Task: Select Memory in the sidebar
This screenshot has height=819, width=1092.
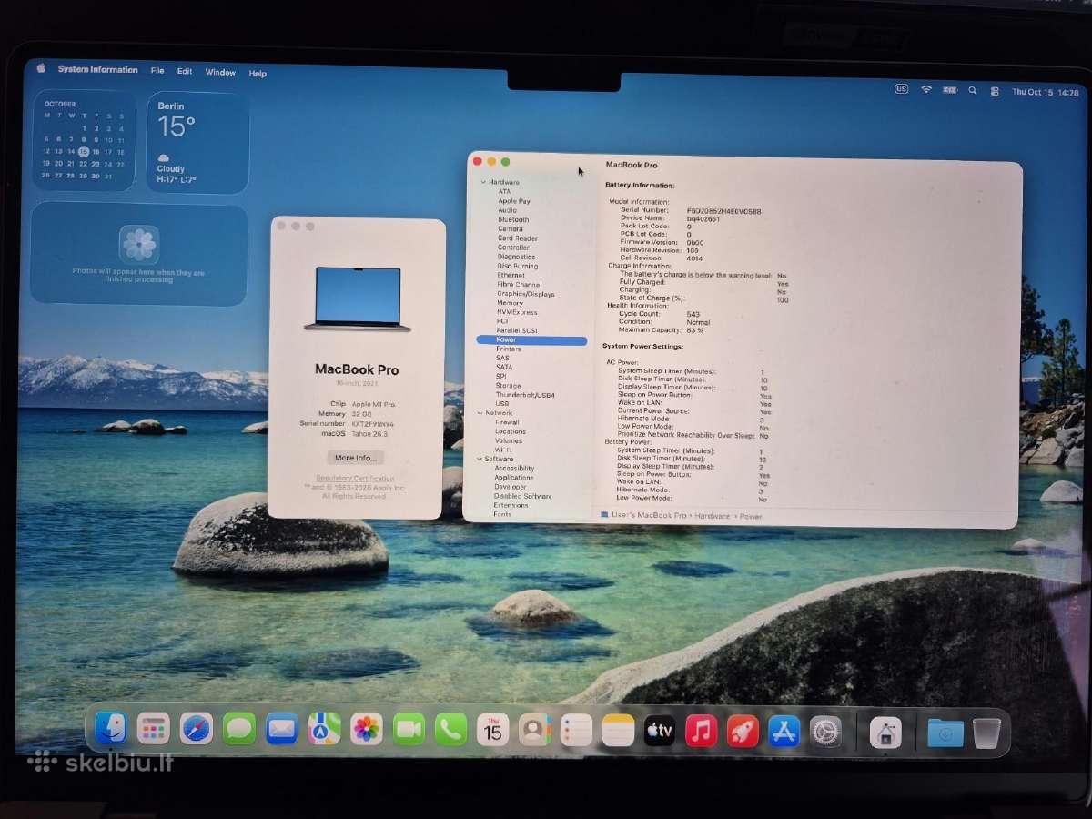Action: 510,303
